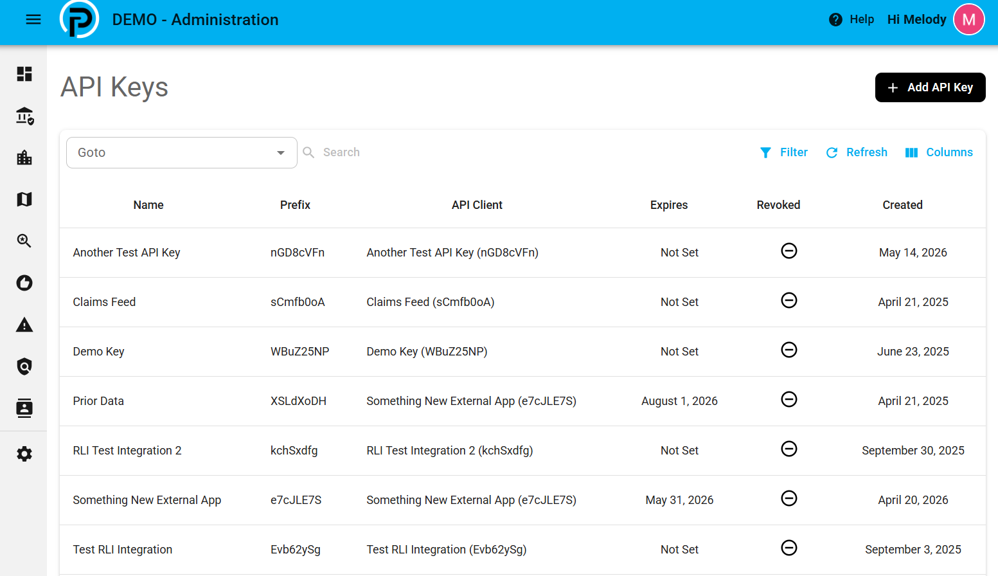The width and height of the screenshot is (998, 576).
Task: Sort by the Name column header
Action: (x=148, y=205)
